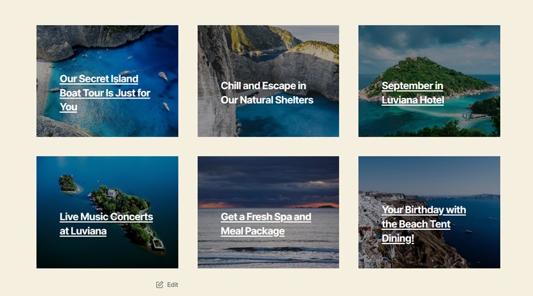Select the Get a Fresh Spa and Meal Package link
533x296 pixels.
pos(266,224)
